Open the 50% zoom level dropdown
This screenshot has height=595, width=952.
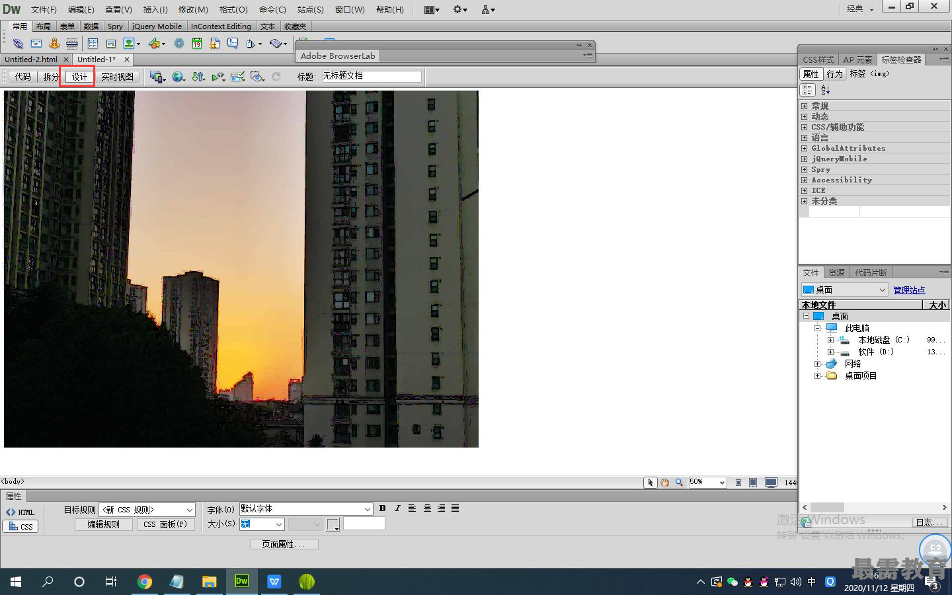707,483
